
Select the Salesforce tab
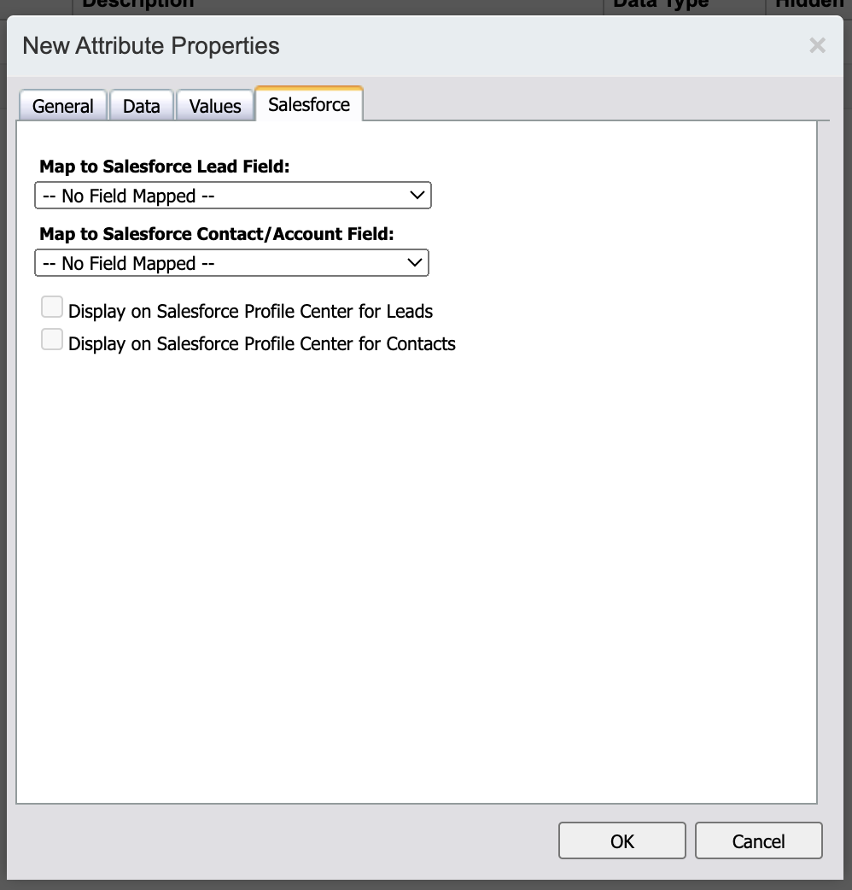point(308,103)
